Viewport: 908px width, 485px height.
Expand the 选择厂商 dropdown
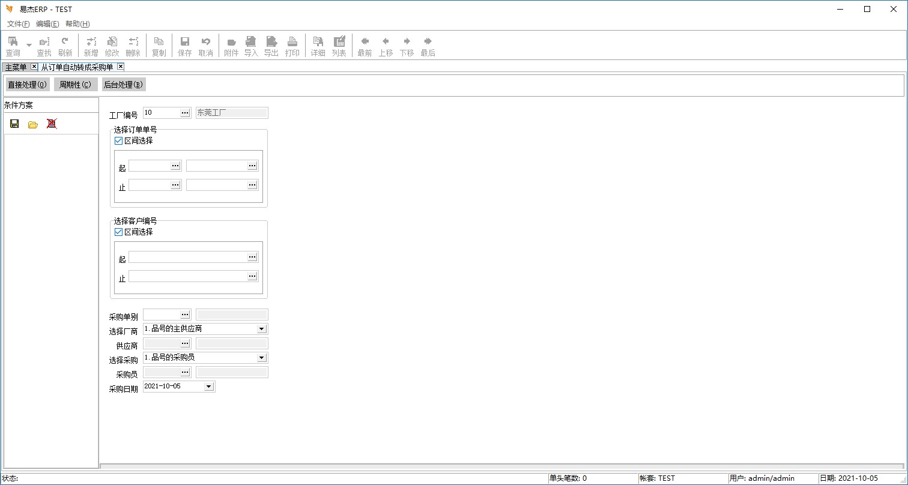pyautogui.click(x=261, y=329)
